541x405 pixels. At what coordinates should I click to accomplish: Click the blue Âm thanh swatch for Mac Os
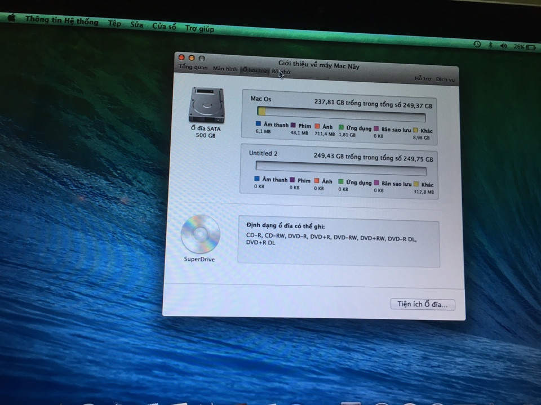click(x=258, y=123)
